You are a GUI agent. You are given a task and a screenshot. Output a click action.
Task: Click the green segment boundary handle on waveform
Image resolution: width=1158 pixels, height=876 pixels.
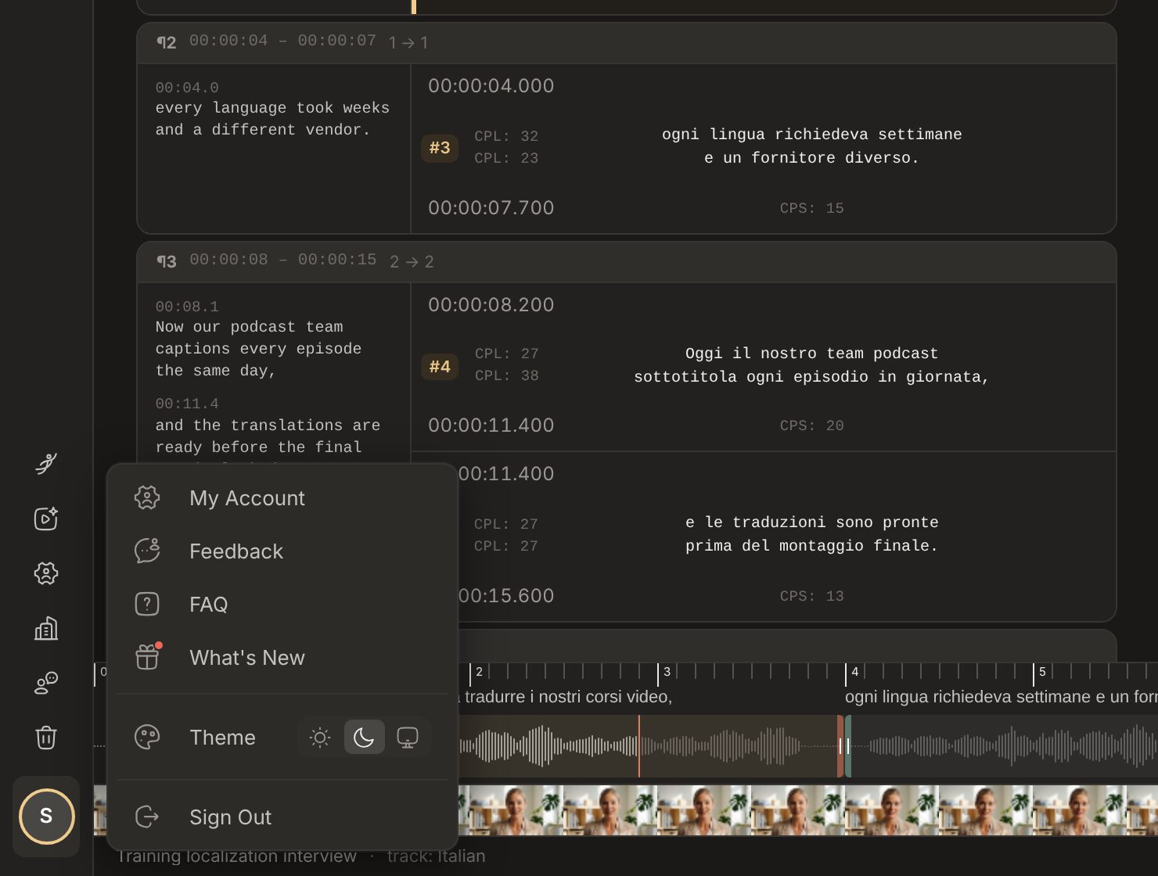[848, 746]
